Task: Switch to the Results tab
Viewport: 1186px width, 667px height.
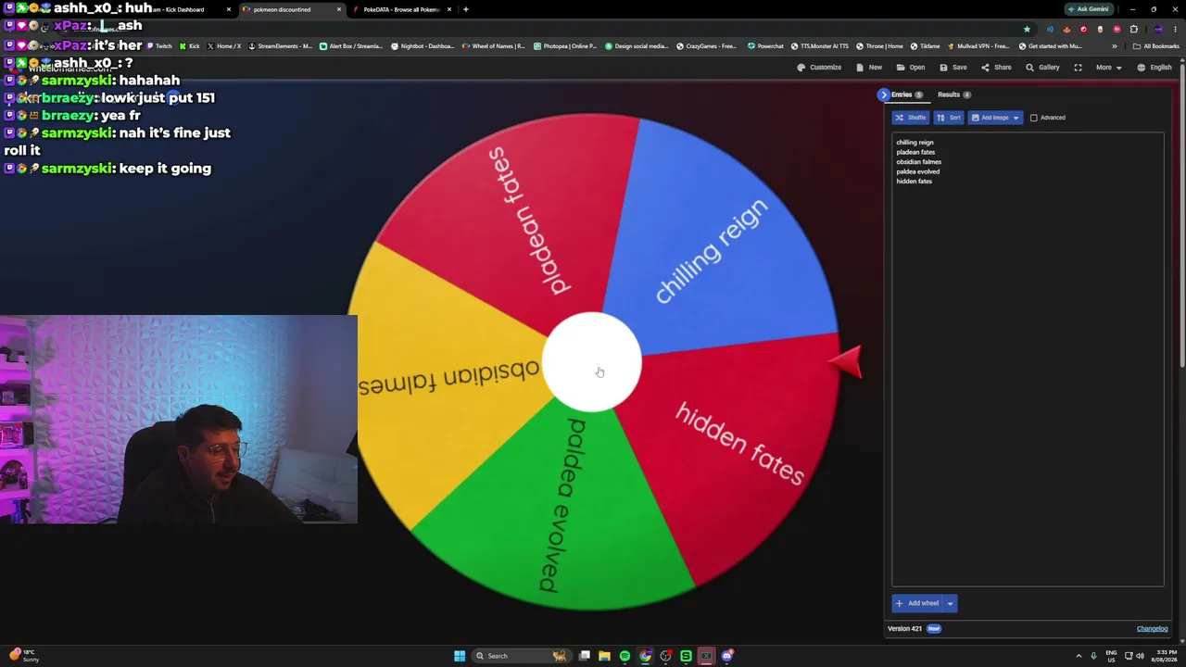Action: 953,94
